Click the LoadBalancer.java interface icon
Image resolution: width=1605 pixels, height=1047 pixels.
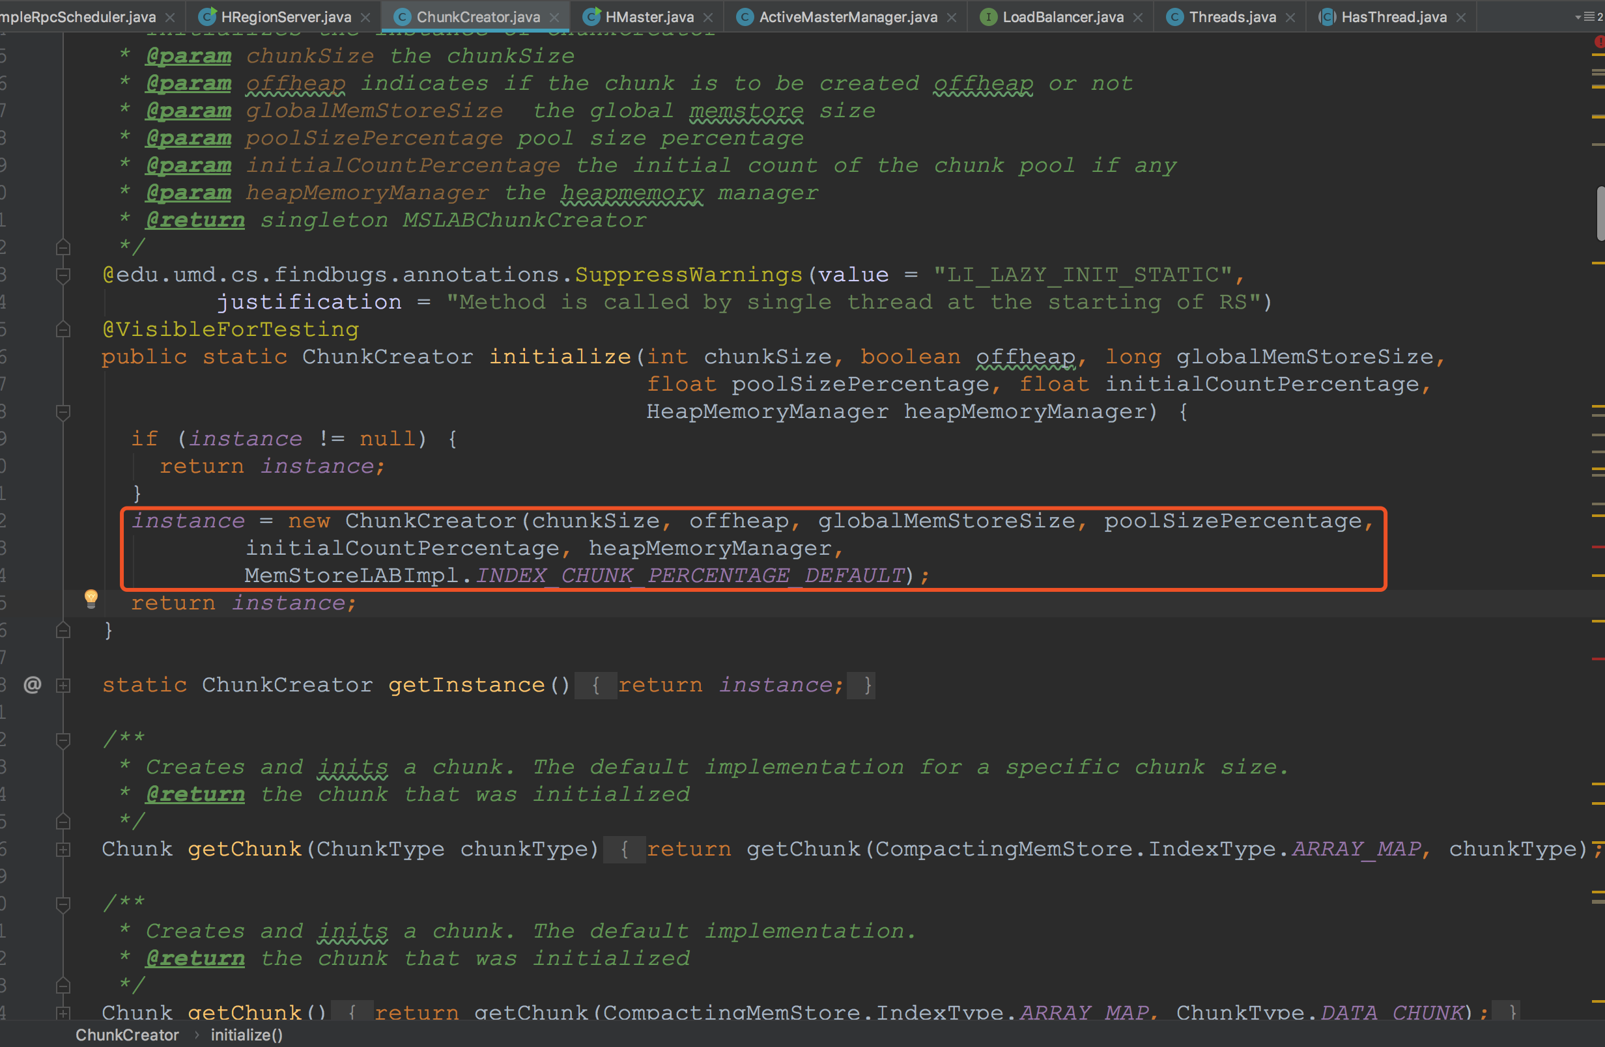[x=988, y=17]
